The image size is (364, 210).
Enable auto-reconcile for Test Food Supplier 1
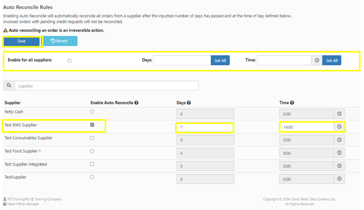pyautogui.click(x=92, y=151)
